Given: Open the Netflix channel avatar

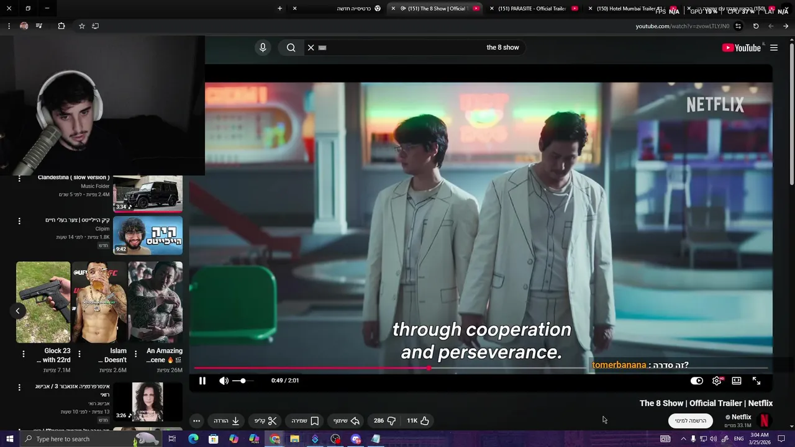Looking at the screenshot, I should pos(765,421).
